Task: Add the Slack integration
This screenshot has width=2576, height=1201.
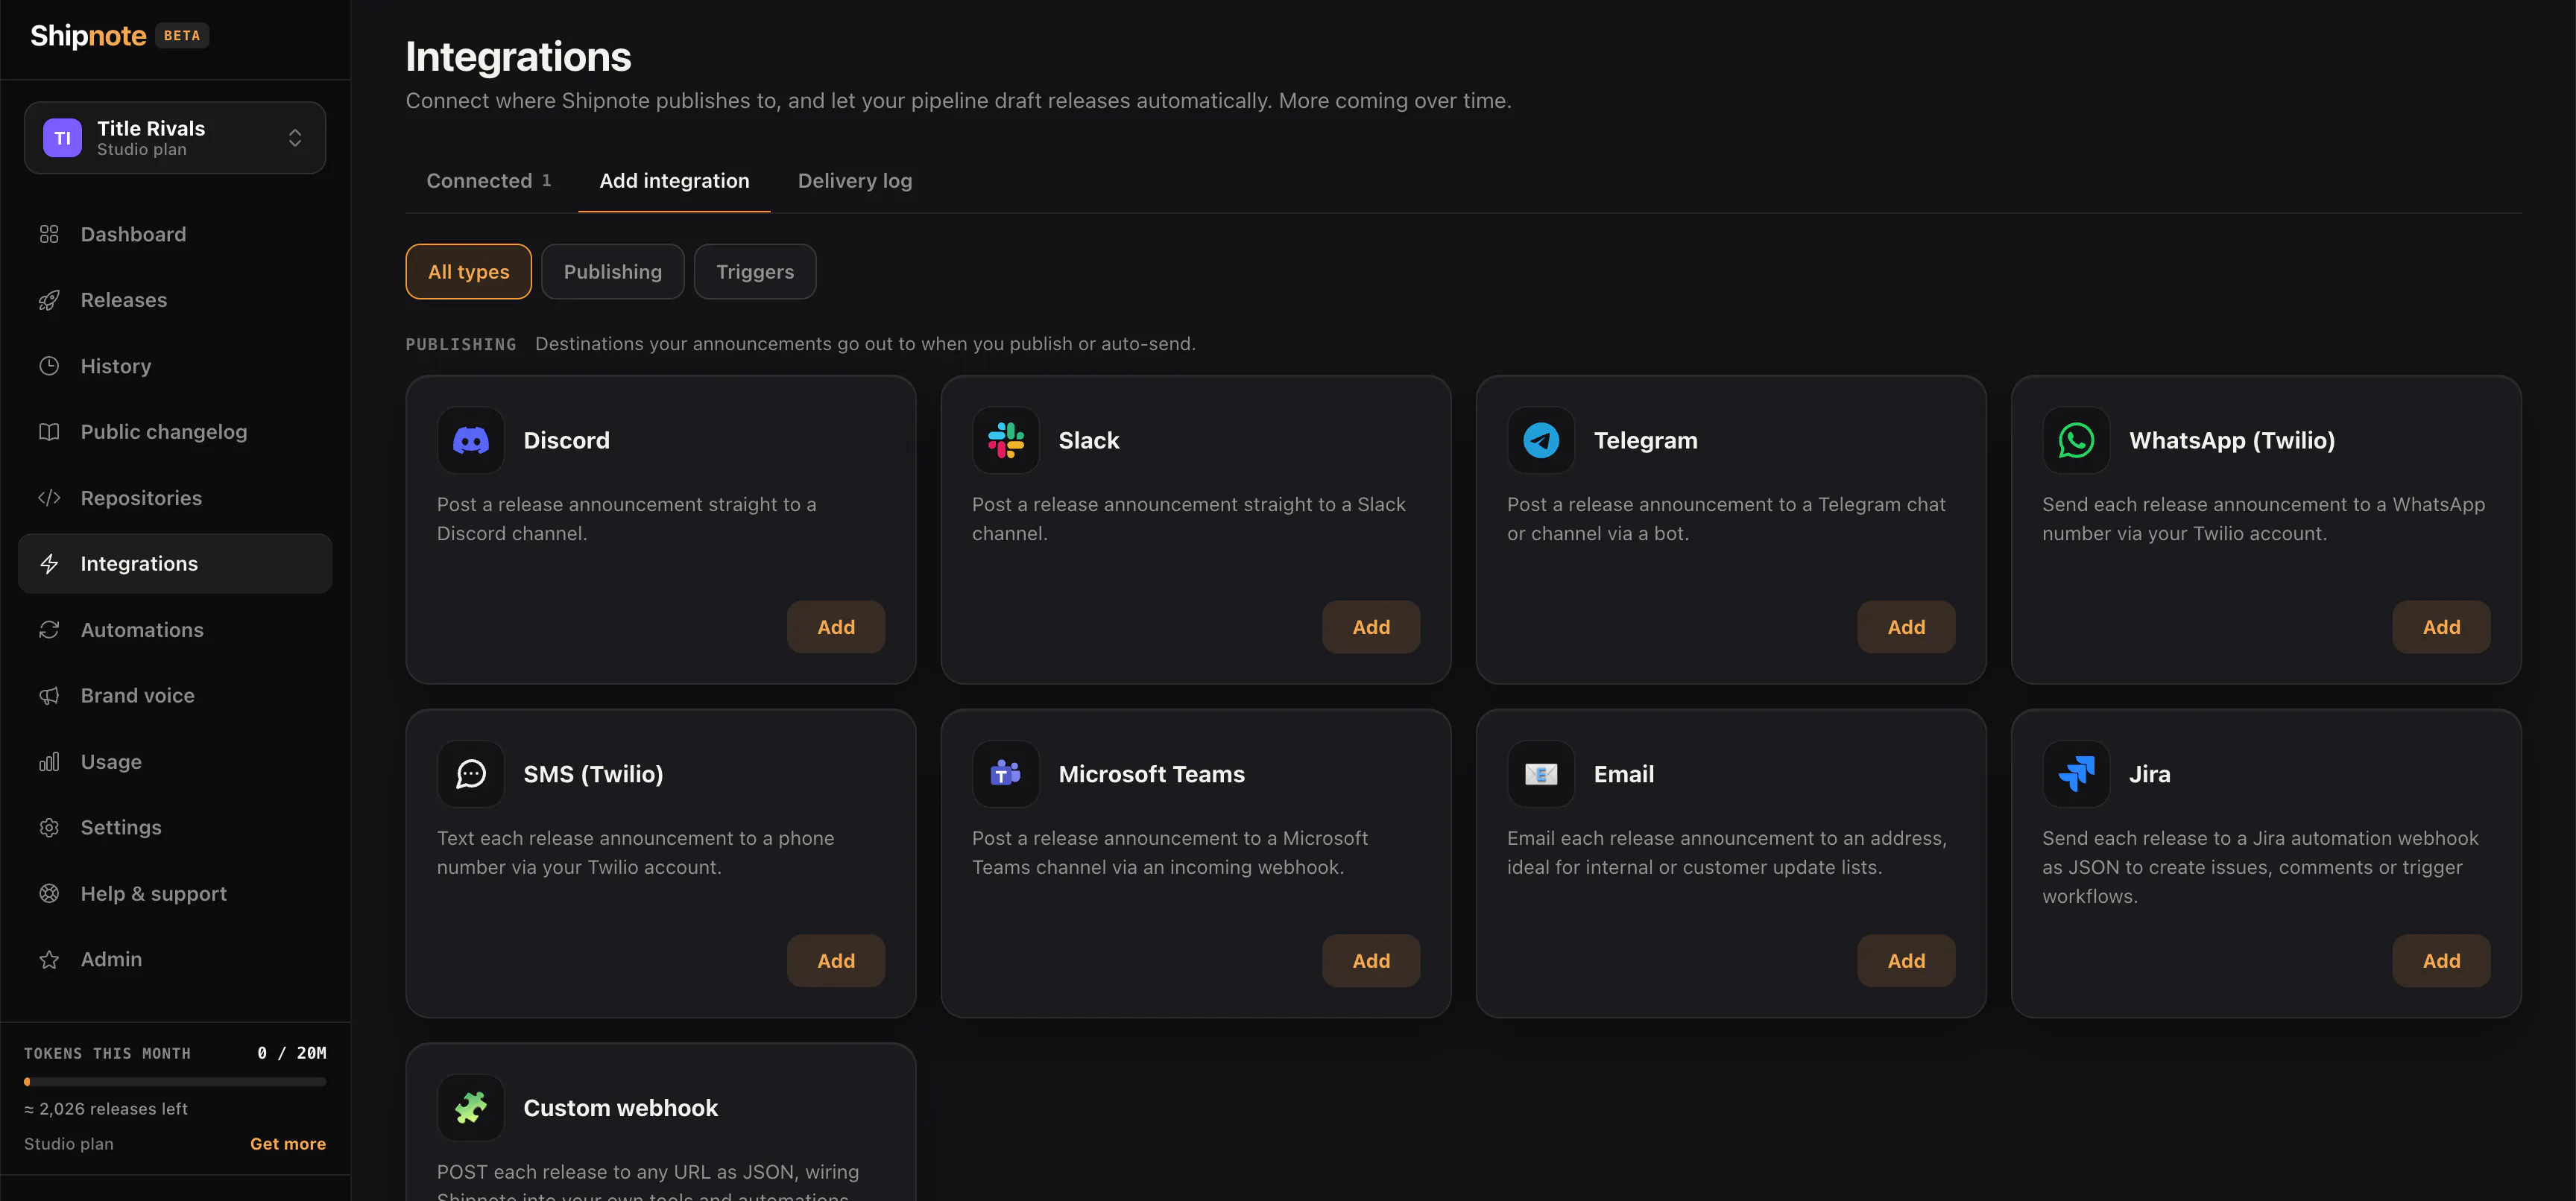Action: pyautogui.click(x=1371, y=627)
